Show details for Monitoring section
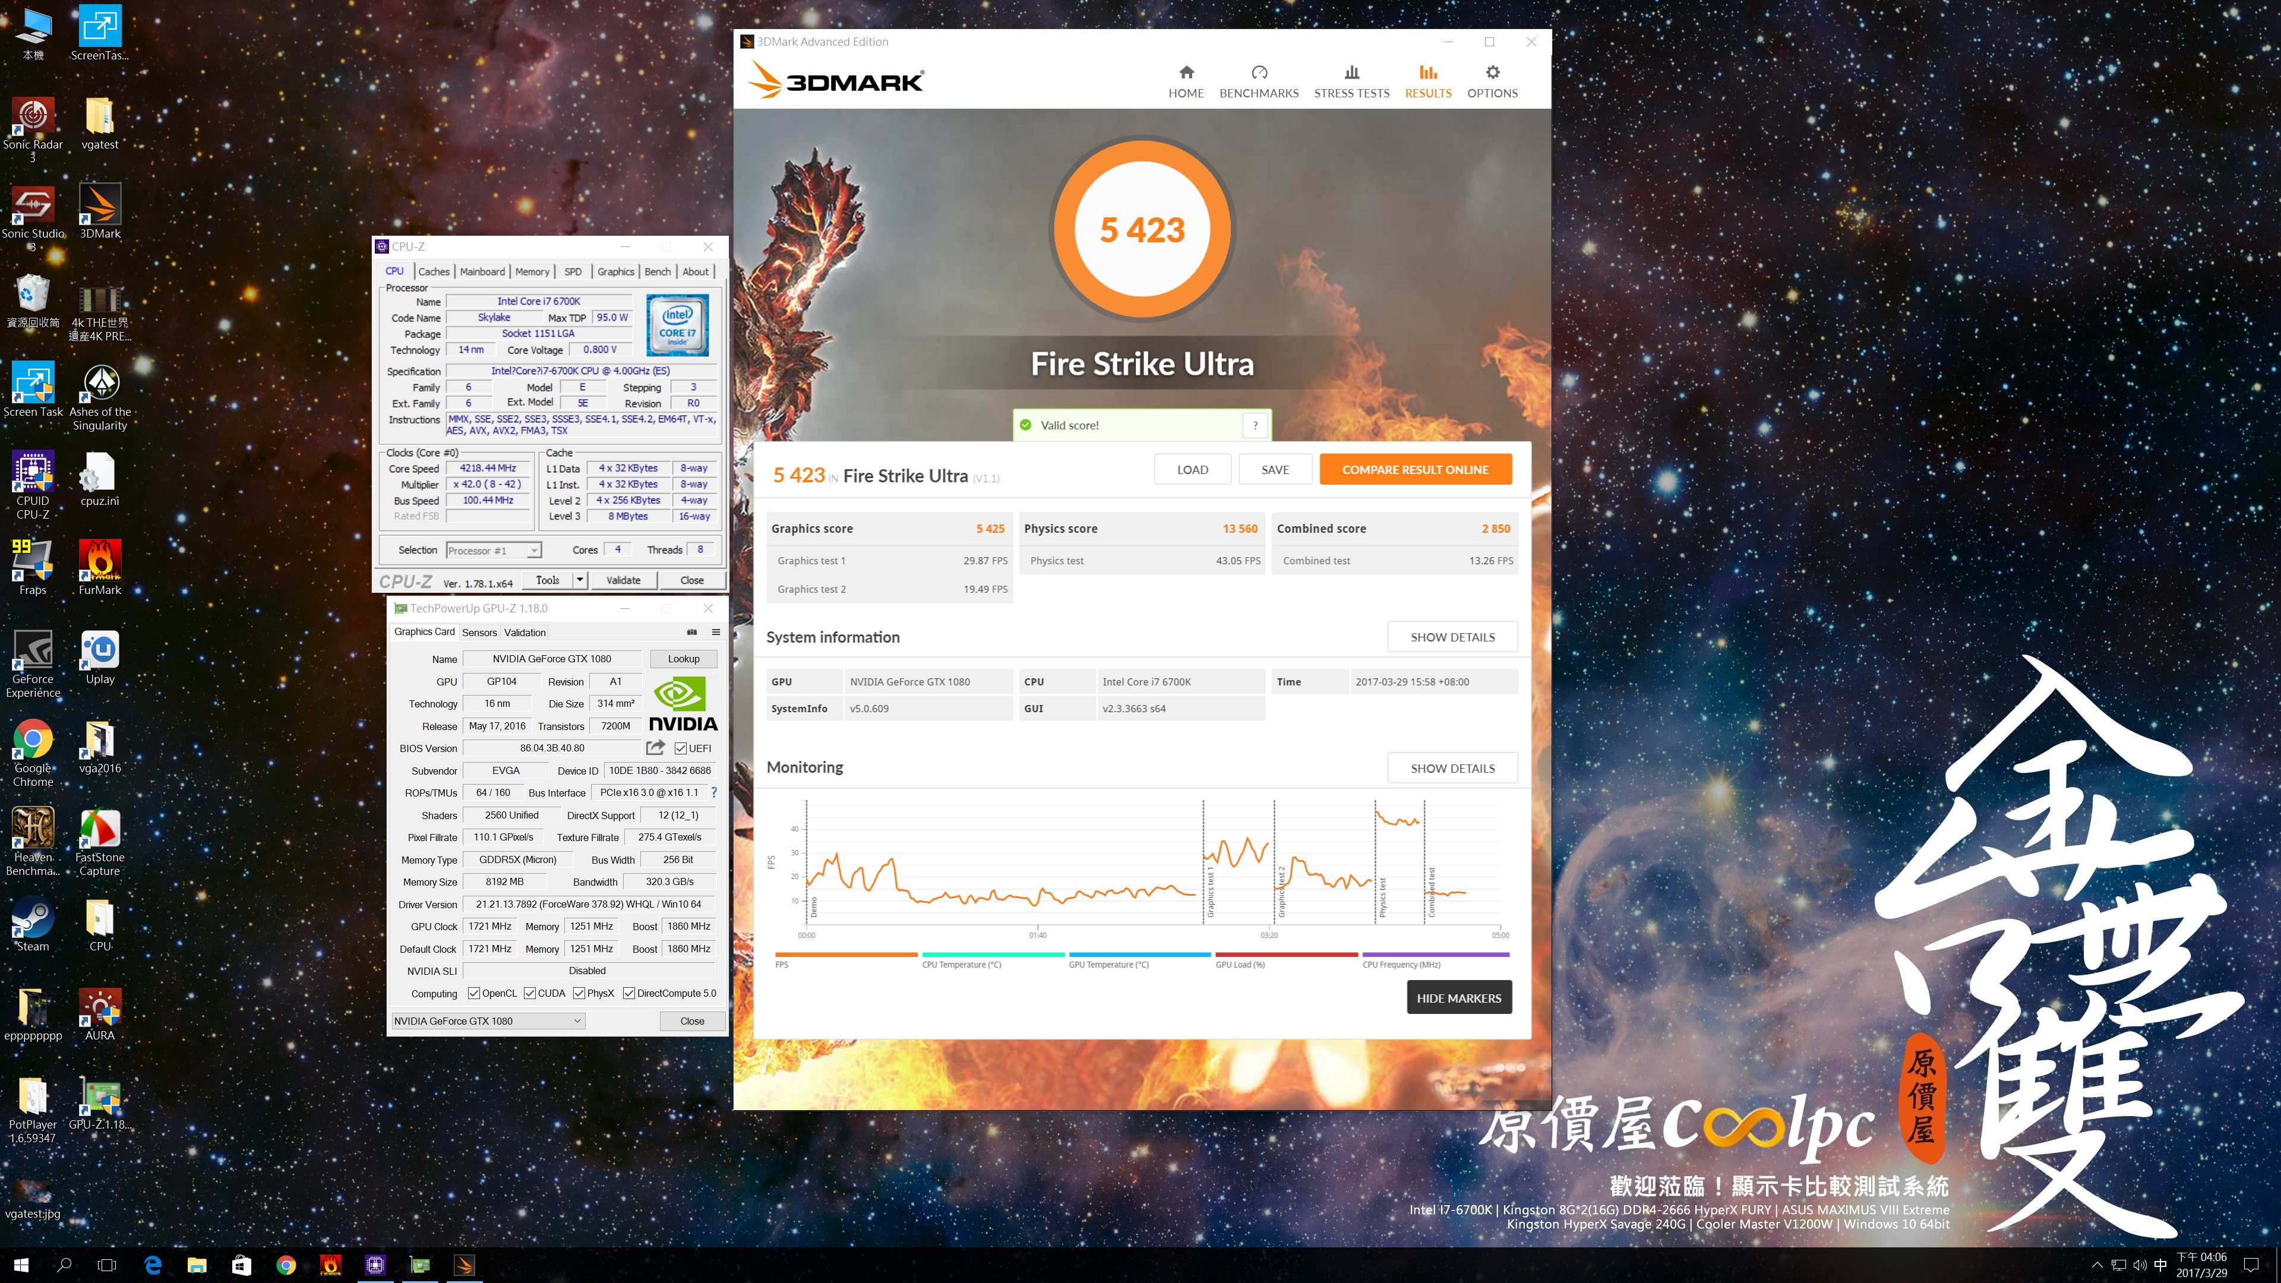Image resolution: width=2281 pixels, height=1283 pixels. [x=1452, y=767]
